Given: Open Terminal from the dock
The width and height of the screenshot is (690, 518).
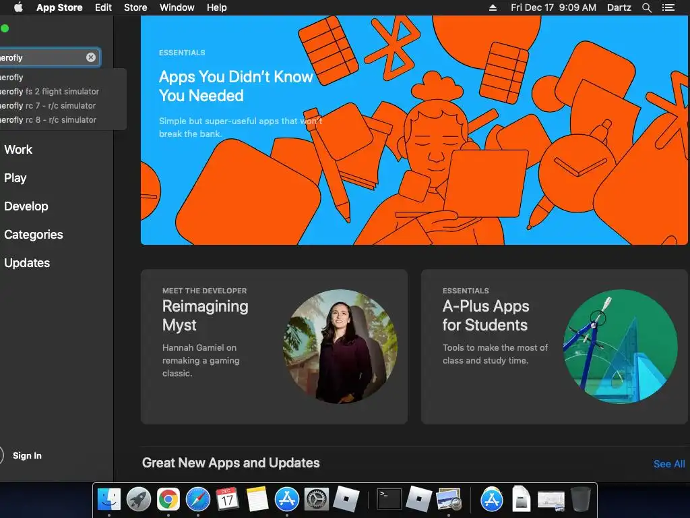Looking at the screenshot, I should 389,500.
